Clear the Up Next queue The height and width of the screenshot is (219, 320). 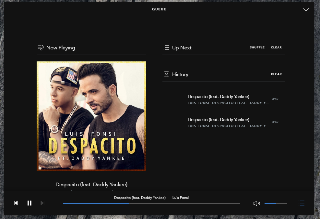click(276, 47)
